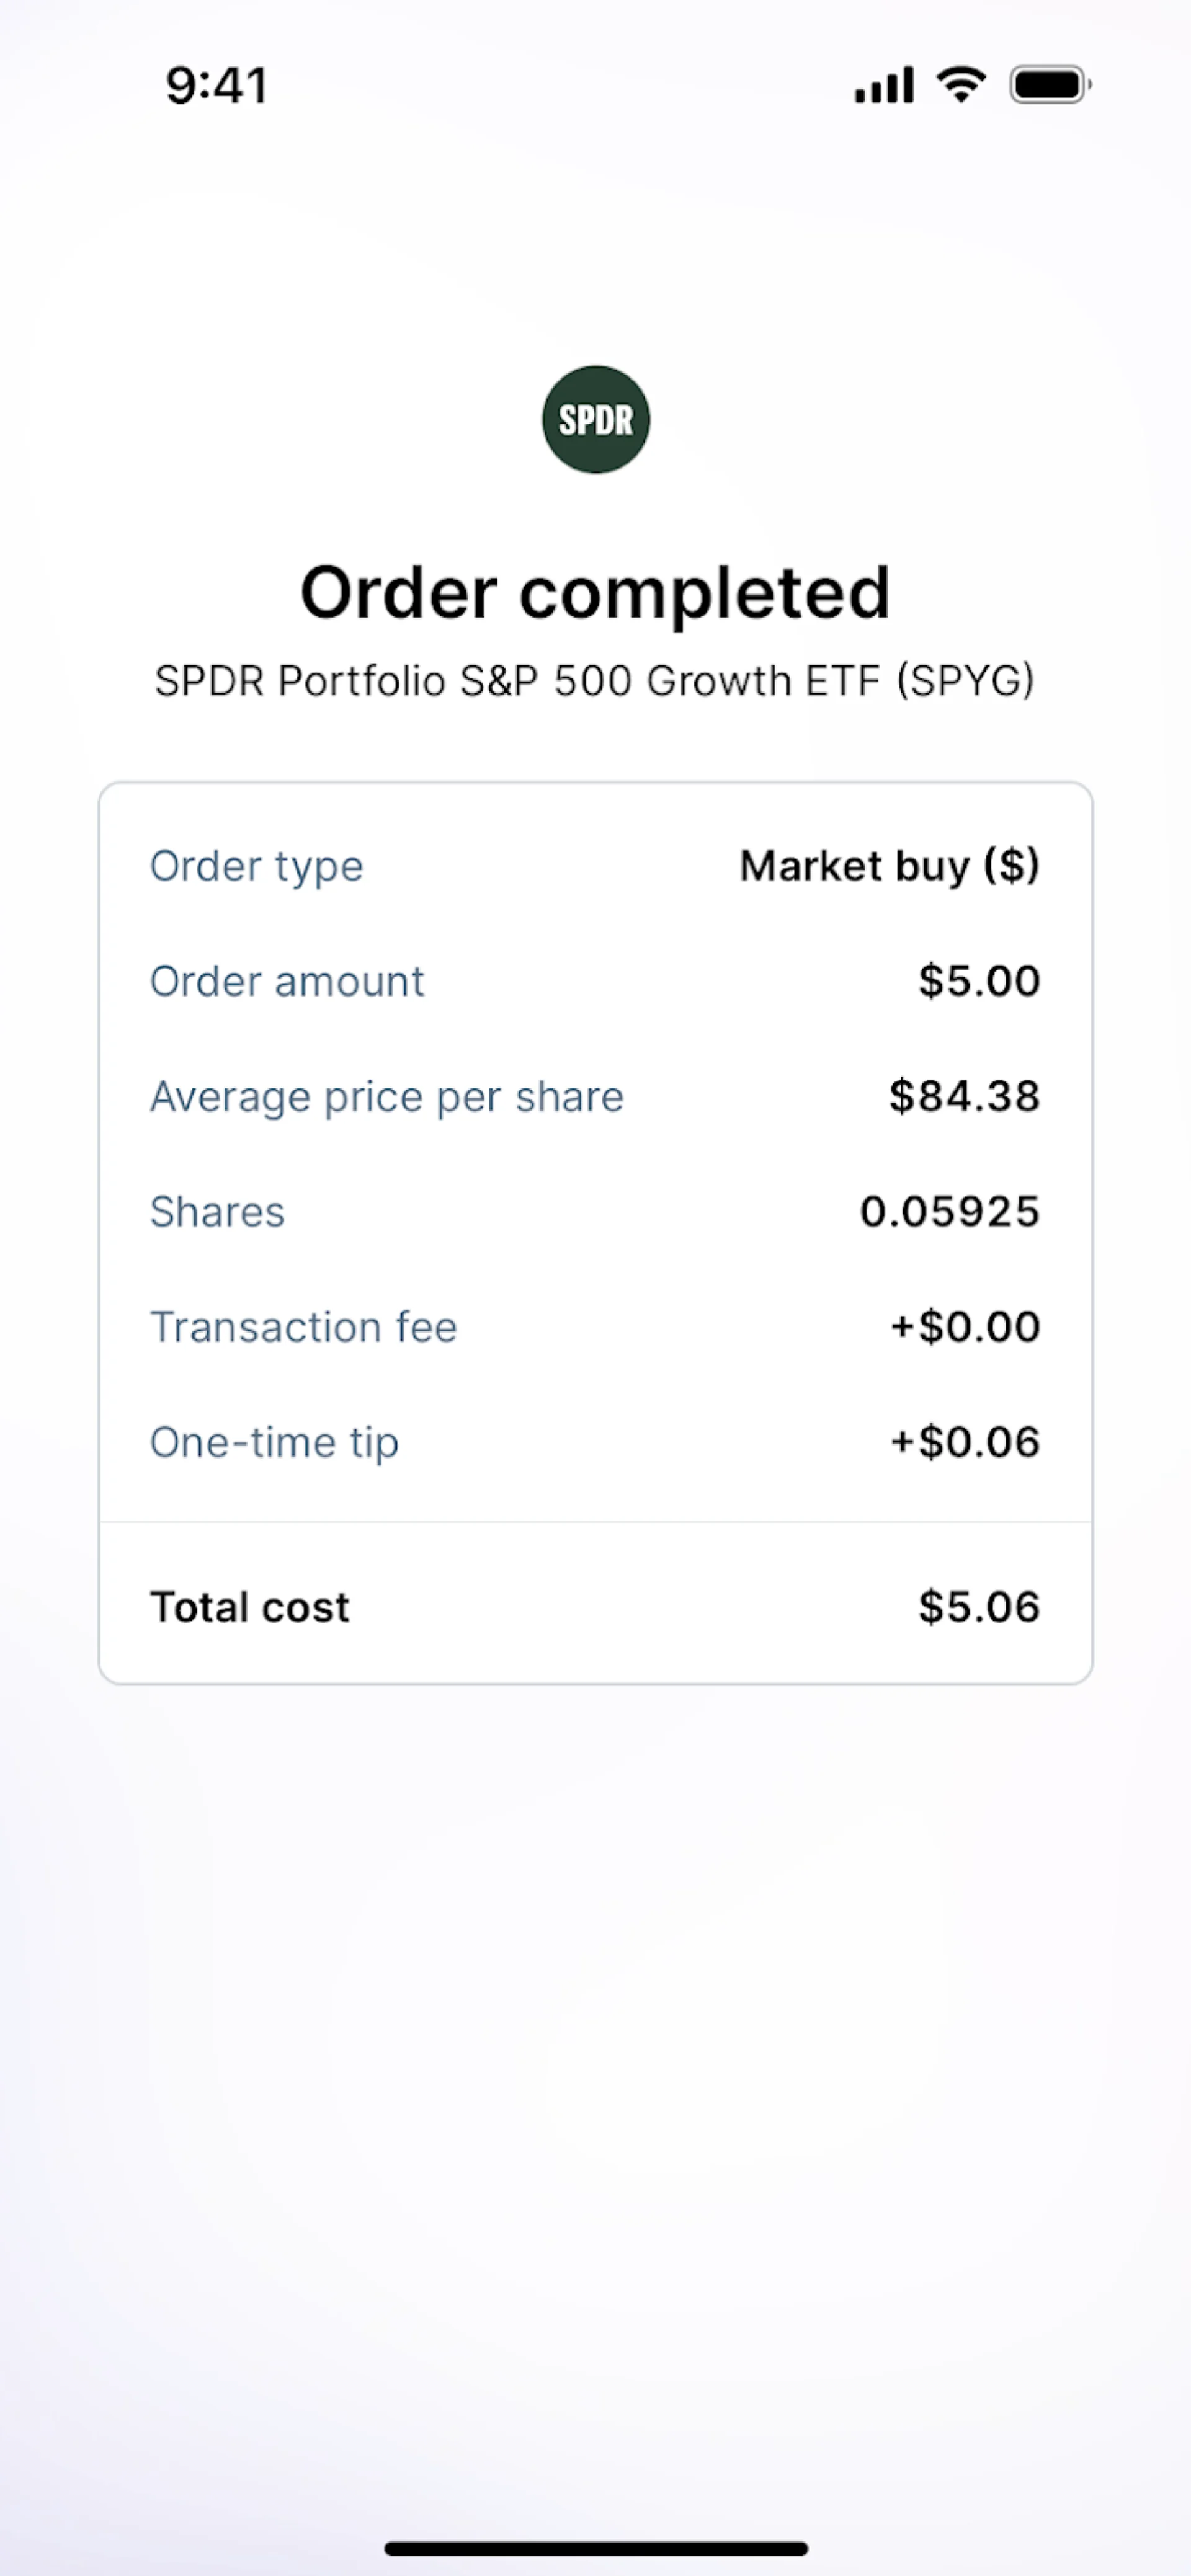Tap the cellular signal strength icon
The width and height of the screenshot is (1191, 2576).
tap(884, 85)
